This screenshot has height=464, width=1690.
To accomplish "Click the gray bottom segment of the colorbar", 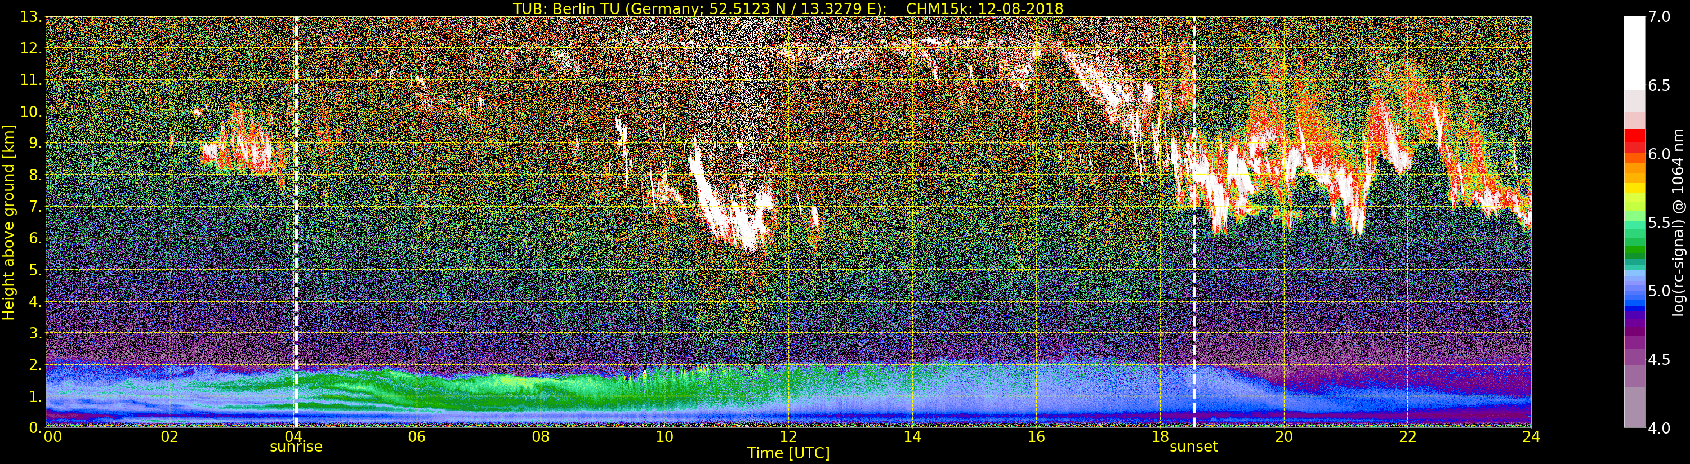I will [1634, 407].
